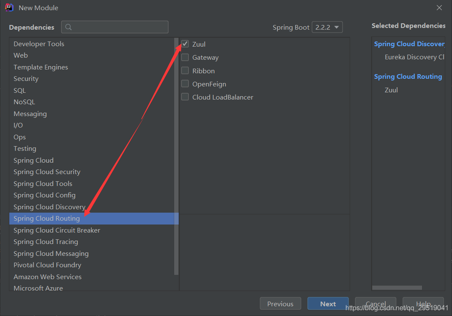Open the Spring Cloud Circuit Breaker category
The image size is (452, 316).
57,230
